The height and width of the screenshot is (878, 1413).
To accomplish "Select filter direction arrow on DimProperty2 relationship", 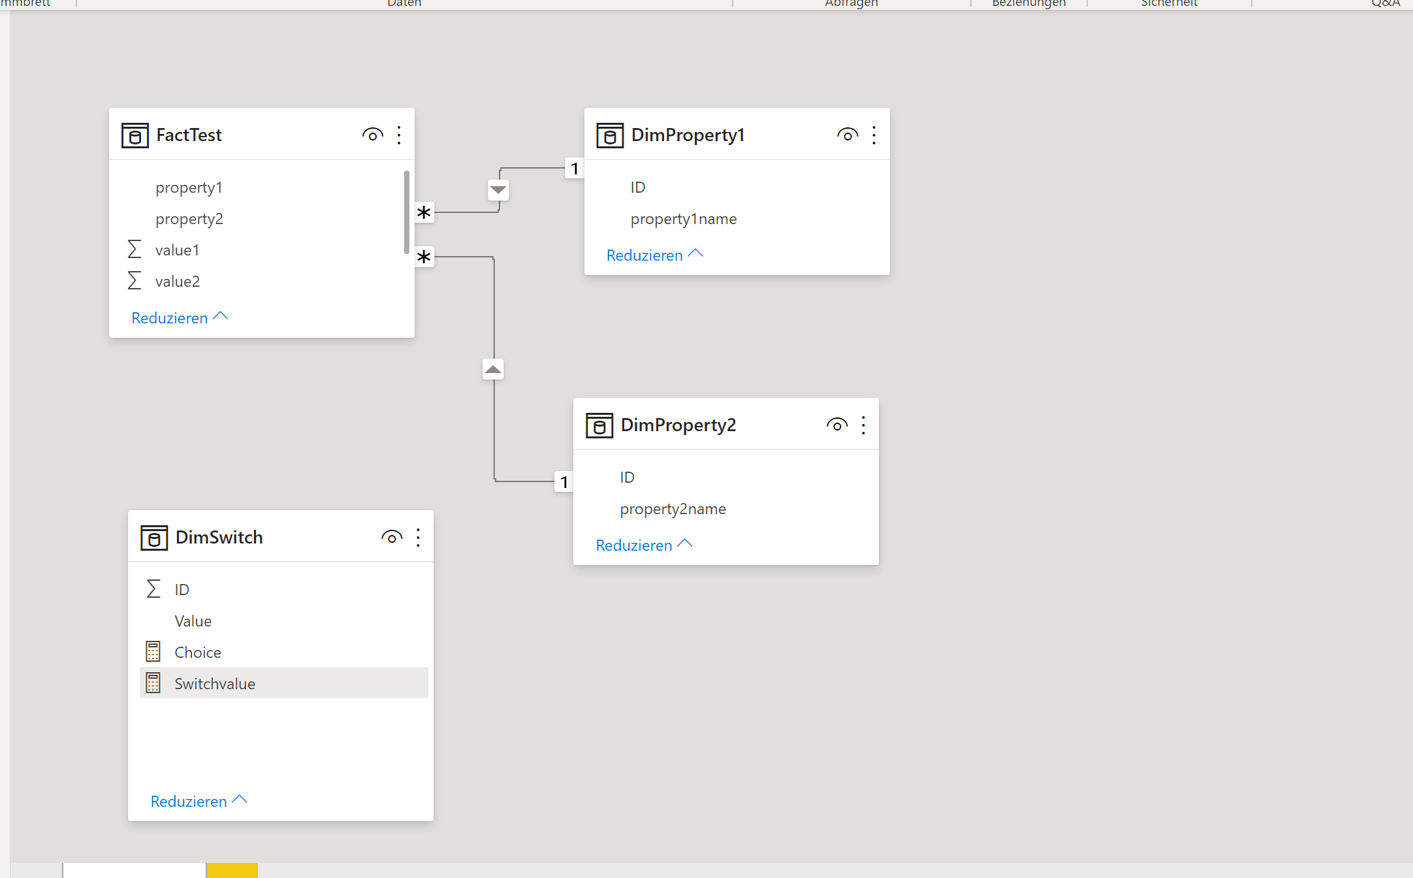I will pyautogui.click(x=493, y=369).
